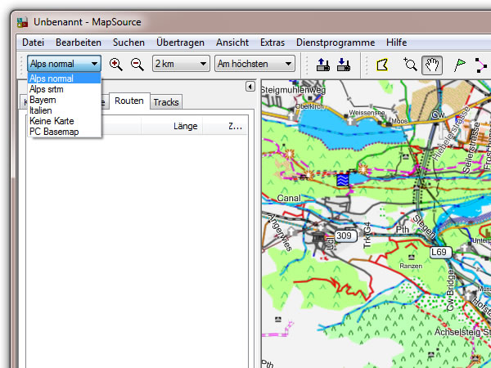Open the Dienstprogramme menu
Viewport: 491px width, 368px height.
tap(336, 43)
